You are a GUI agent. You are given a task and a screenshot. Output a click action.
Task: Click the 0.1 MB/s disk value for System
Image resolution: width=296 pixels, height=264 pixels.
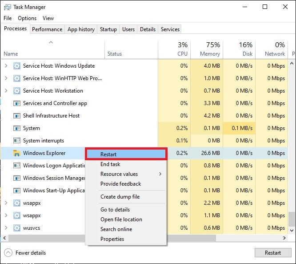click(x=242, y=128)
